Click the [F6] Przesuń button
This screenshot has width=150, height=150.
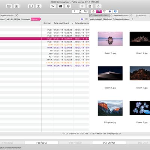75,143
